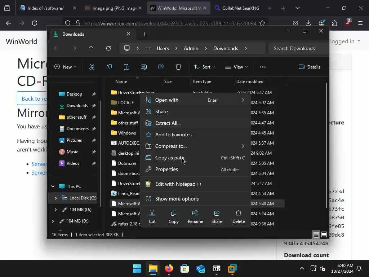The image size is (369, 277).
Task: Open Documents in navigation pane
Action: [77, 129]
